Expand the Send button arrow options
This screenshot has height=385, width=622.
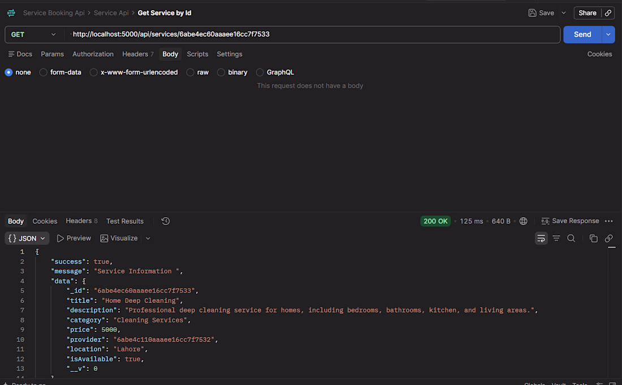coord(608,34)
